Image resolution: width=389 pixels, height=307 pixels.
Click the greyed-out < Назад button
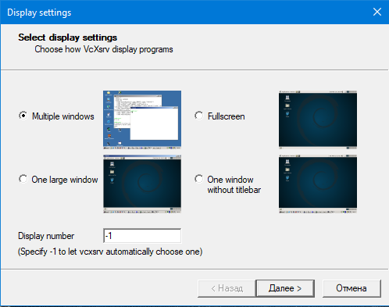227,288
